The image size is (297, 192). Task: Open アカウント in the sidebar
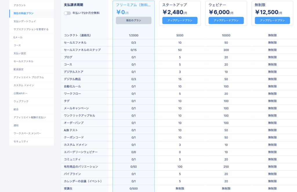[x=20, y=5]
